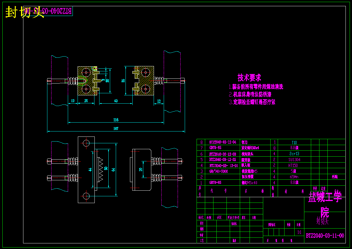Image resolution: width=352 pixels, height=249 pixels.
Task: Click part code BTZ2040-03-12-02
Action: click(x=223, y=160)
